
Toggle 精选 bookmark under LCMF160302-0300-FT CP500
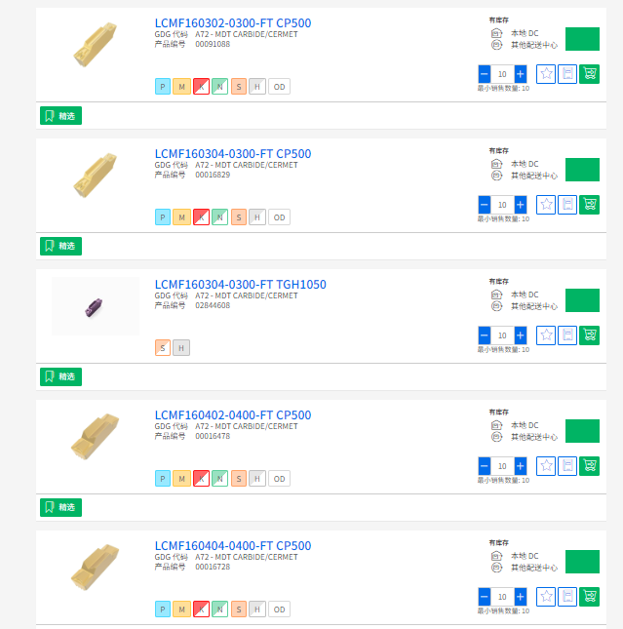click(x=60, y=116)
